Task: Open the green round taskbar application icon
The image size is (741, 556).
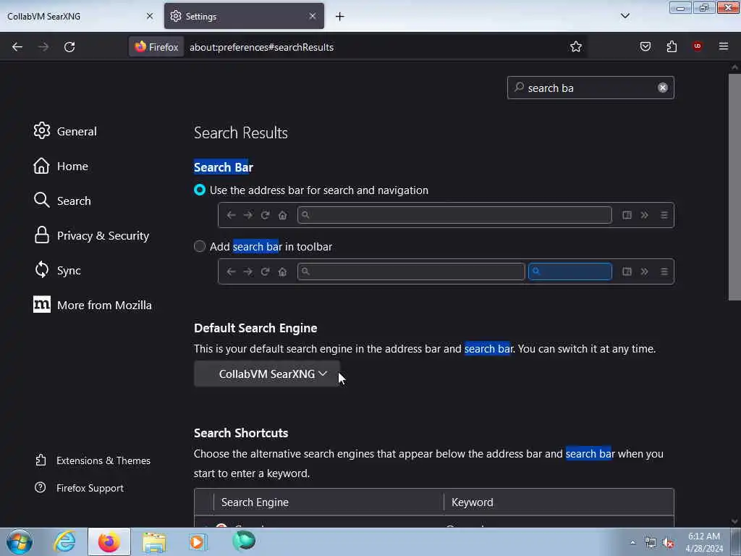Action: [x=244, y=541]
